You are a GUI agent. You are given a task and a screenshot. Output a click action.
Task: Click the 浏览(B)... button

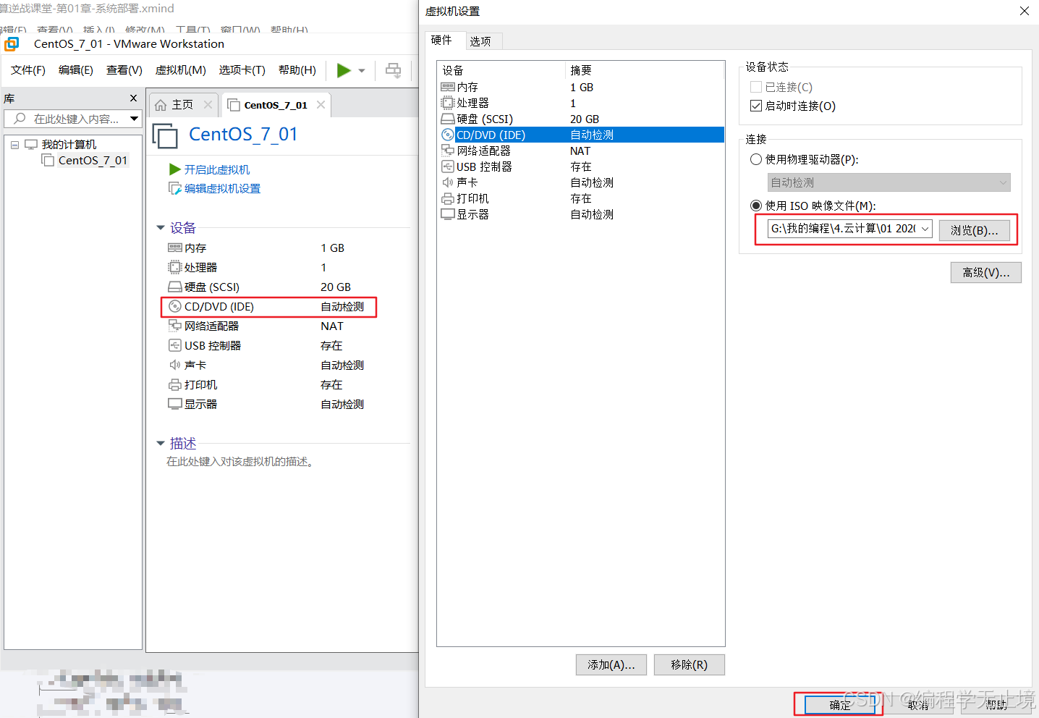[974, 230]
